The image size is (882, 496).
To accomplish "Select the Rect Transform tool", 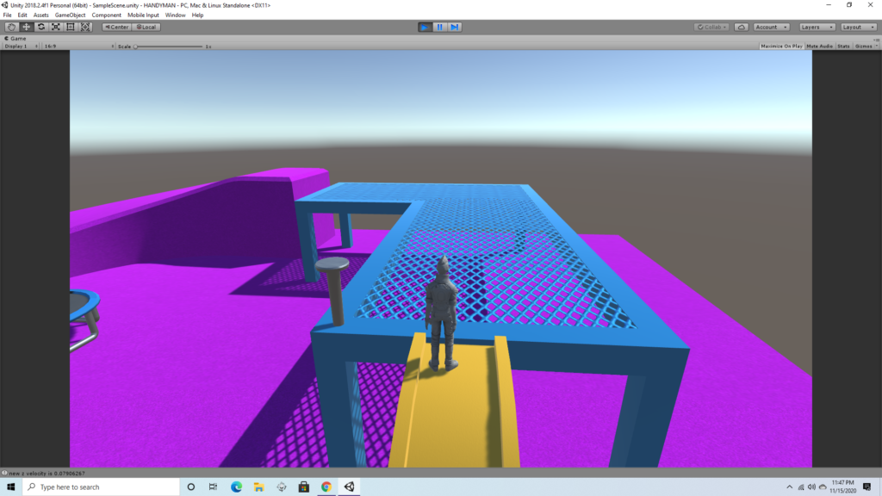I will (x=70, y=27).
